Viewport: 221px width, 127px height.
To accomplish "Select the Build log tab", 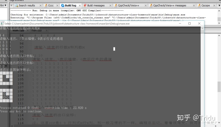I will (71, 6).
